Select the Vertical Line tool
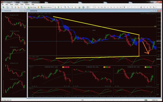Screen dimensions: 163x102 pos(132,7)
